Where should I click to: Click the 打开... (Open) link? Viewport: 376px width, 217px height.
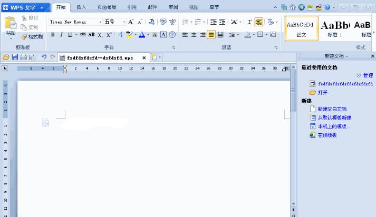[325, 93]
